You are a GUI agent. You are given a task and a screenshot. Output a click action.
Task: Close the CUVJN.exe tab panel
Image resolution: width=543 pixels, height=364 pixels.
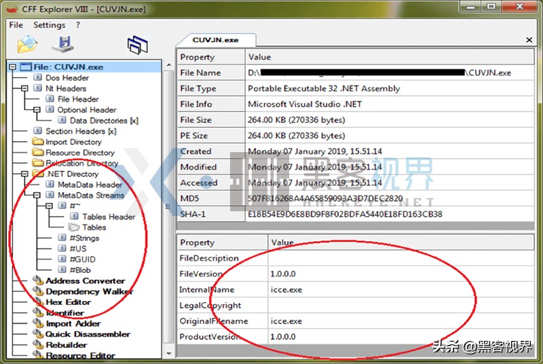tap(529, 40)
